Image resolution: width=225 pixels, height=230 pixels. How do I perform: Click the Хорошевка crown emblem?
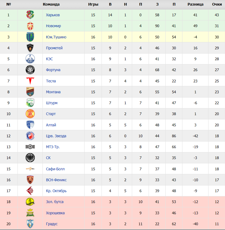(30, 213)
